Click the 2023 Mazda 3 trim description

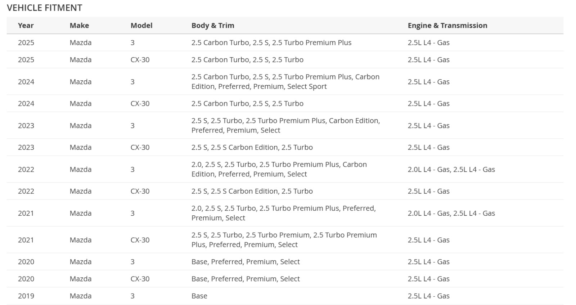[285, 125]
